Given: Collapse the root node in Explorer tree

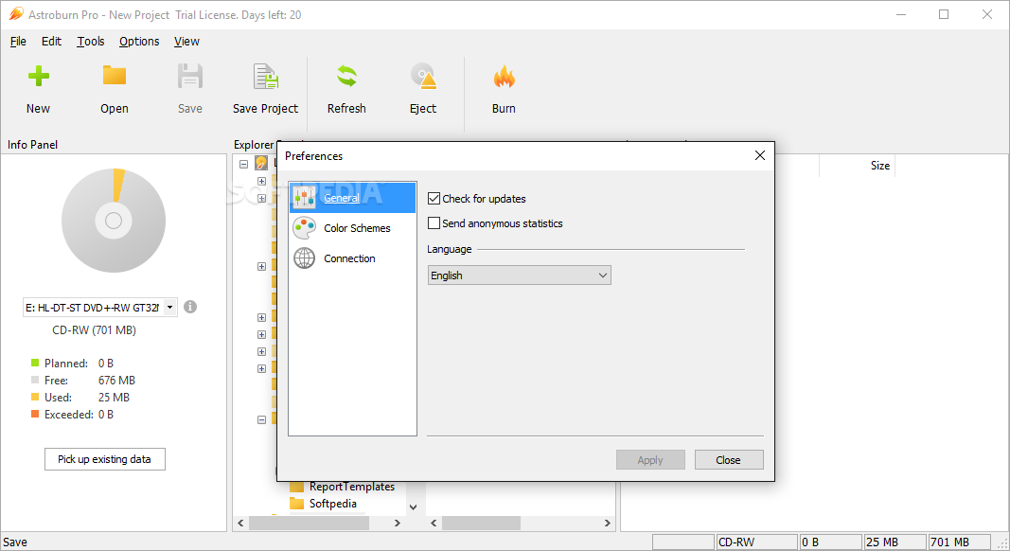Looking at the screenshot, I should coord(243,164).
